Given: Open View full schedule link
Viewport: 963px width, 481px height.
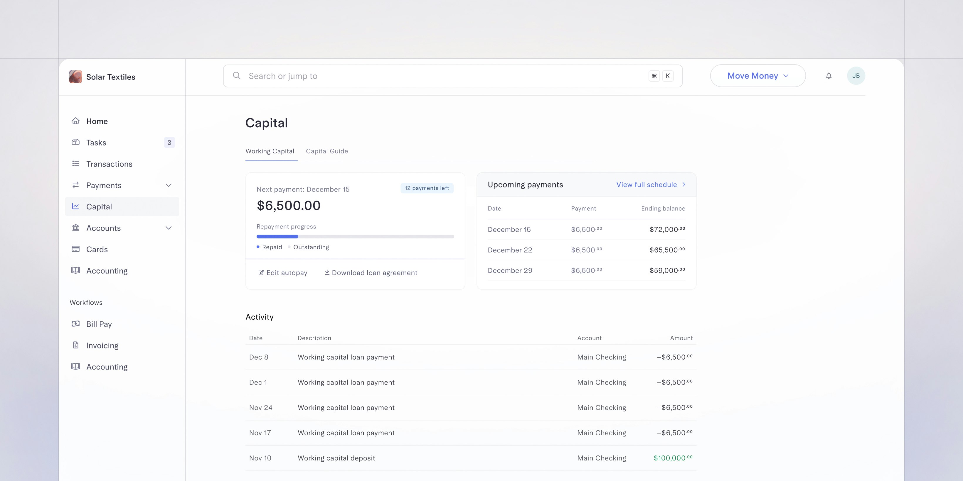Looking at the screenshot, I should click(x=651, y=185).
